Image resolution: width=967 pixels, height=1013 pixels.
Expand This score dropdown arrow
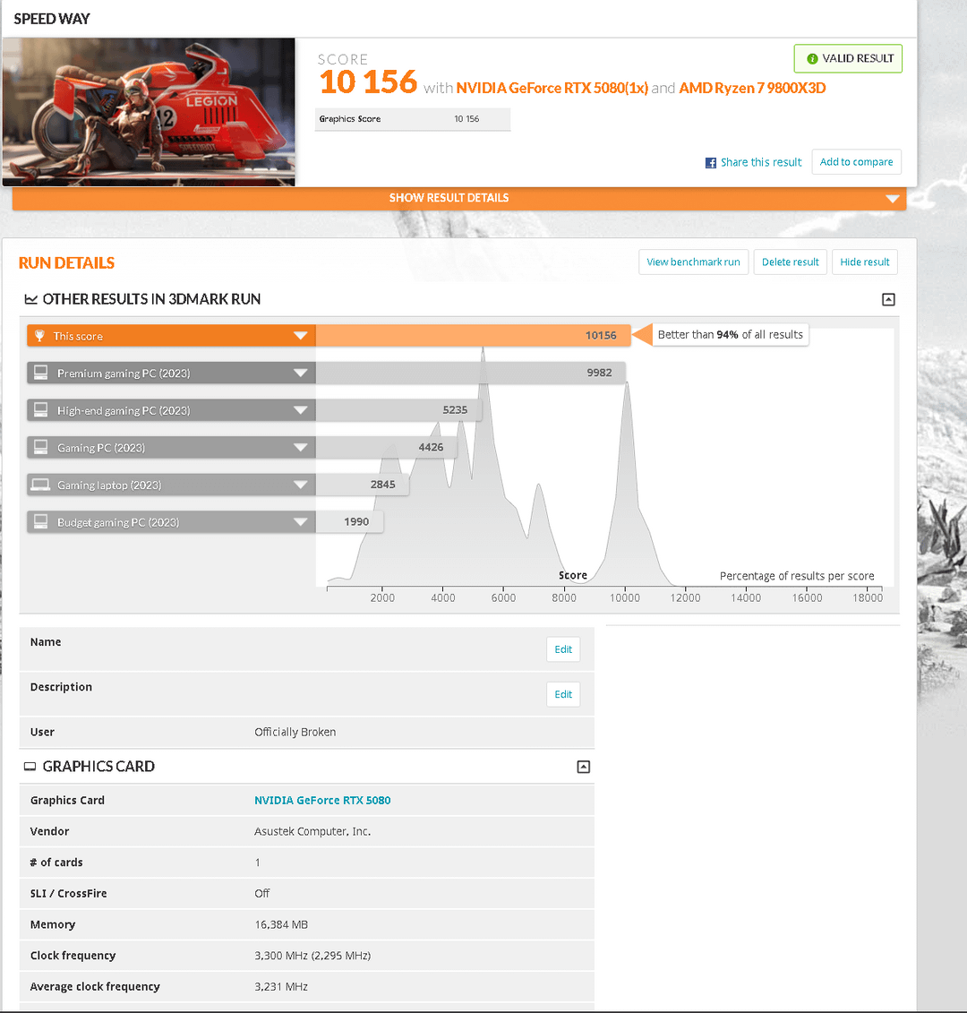pyautogui.click(x=300, y=336)
